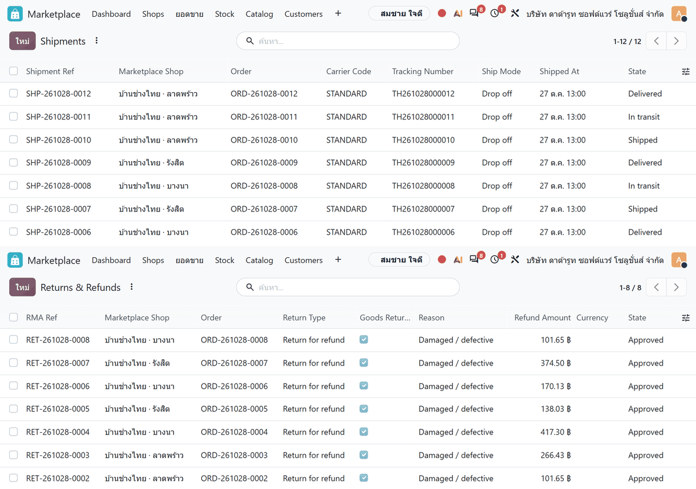Sort Shipments by the Tracking Number column
696x489 pixels.
point(423,71)
